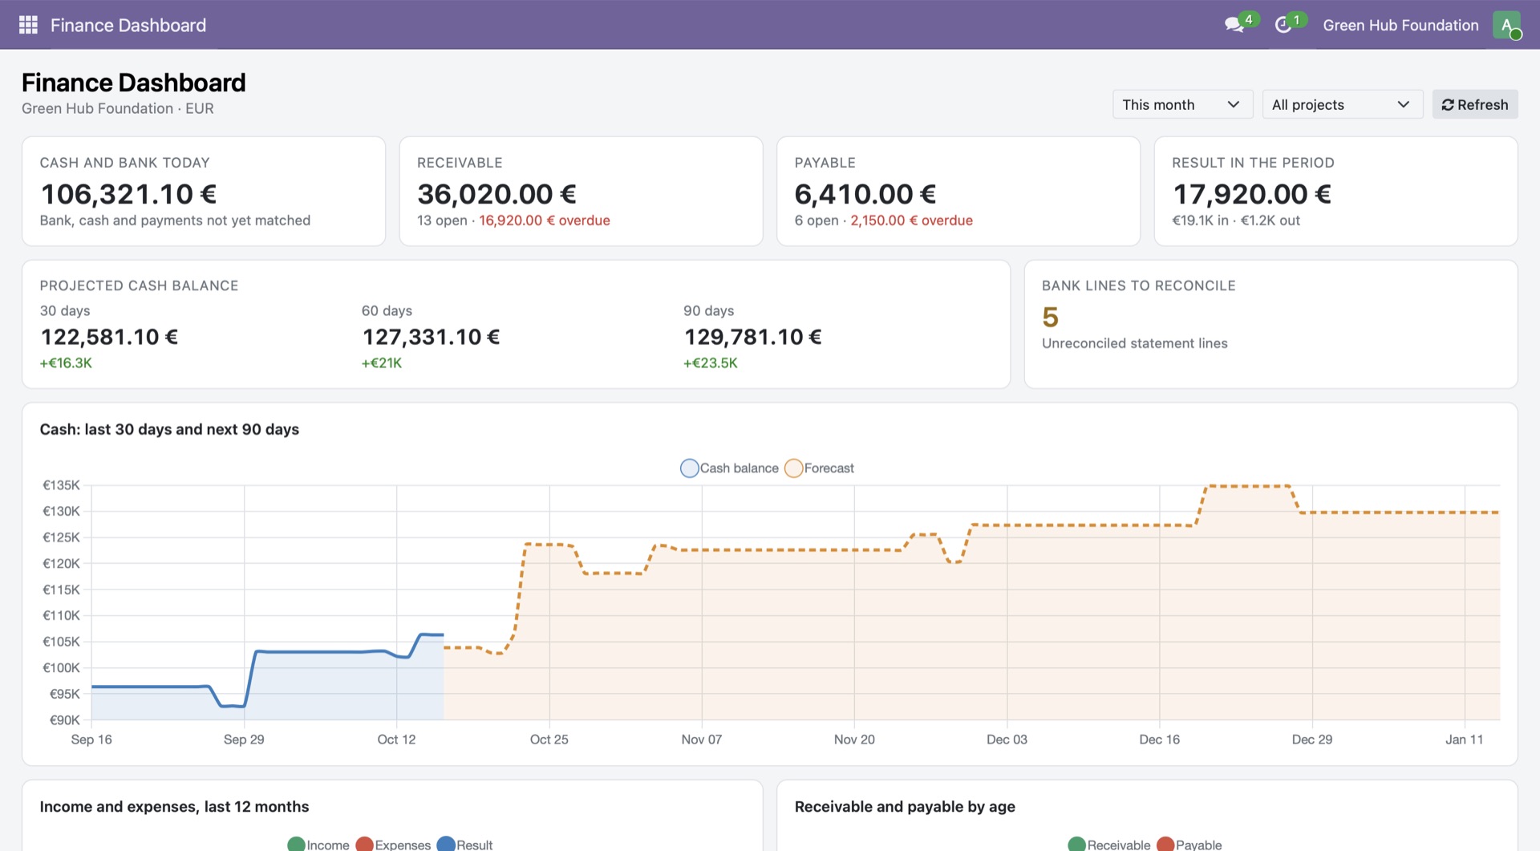Click the 6,410.00 € payable amount
The image size is (1540, 851).
tap(865, 194)
